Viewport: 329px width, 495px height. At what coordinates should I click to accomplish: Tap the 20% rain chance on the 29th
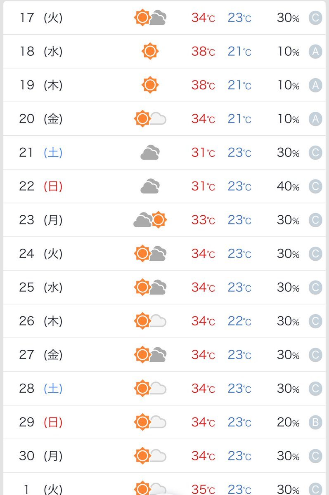pyautogui.click(x=288, y=422)
